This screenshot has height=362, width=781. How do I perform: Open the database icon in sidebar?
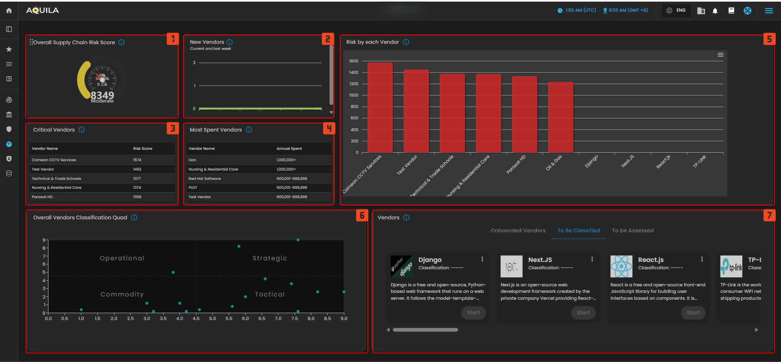tap(9, 173)
